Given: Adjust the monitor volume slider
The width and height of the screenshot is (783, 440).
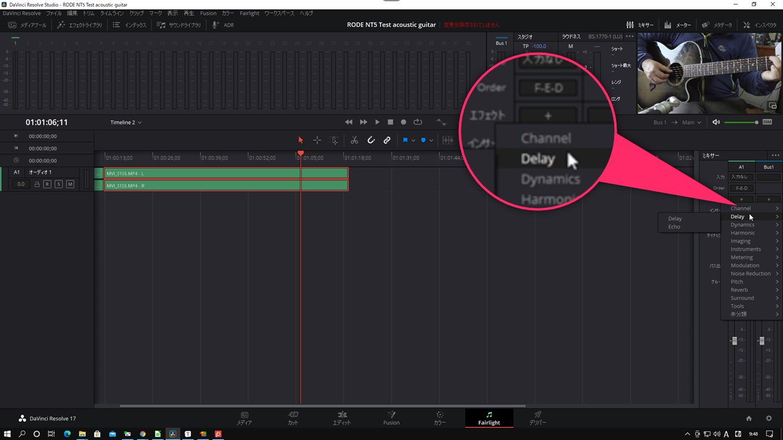Looking at the screenshot, I should (741, 122).
